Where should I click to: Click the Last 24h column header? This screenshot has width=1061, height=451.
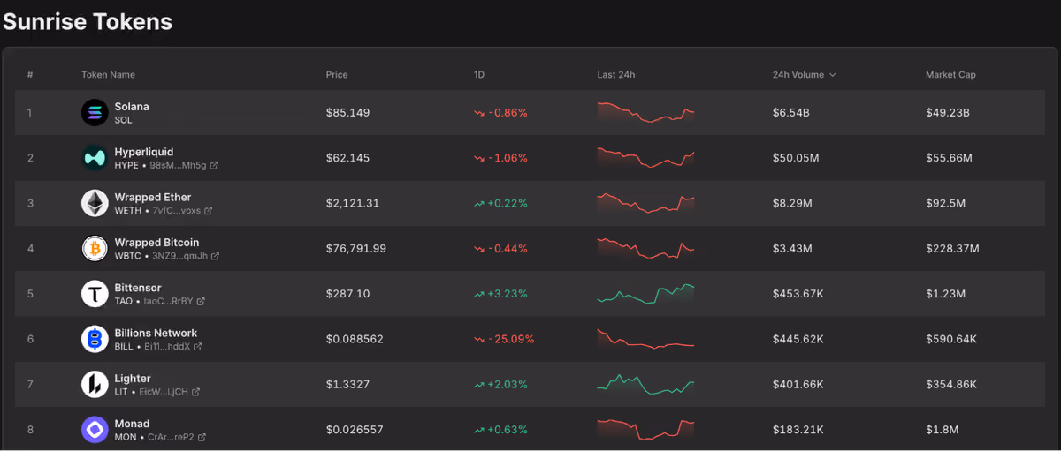click(x=616, y=75)
